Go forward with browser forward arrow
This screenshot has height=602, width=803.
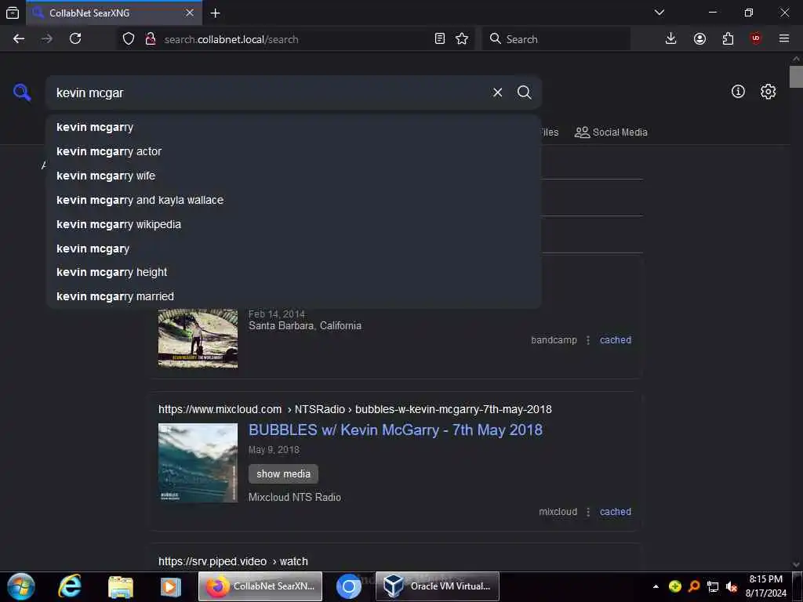tap(47, 39)
